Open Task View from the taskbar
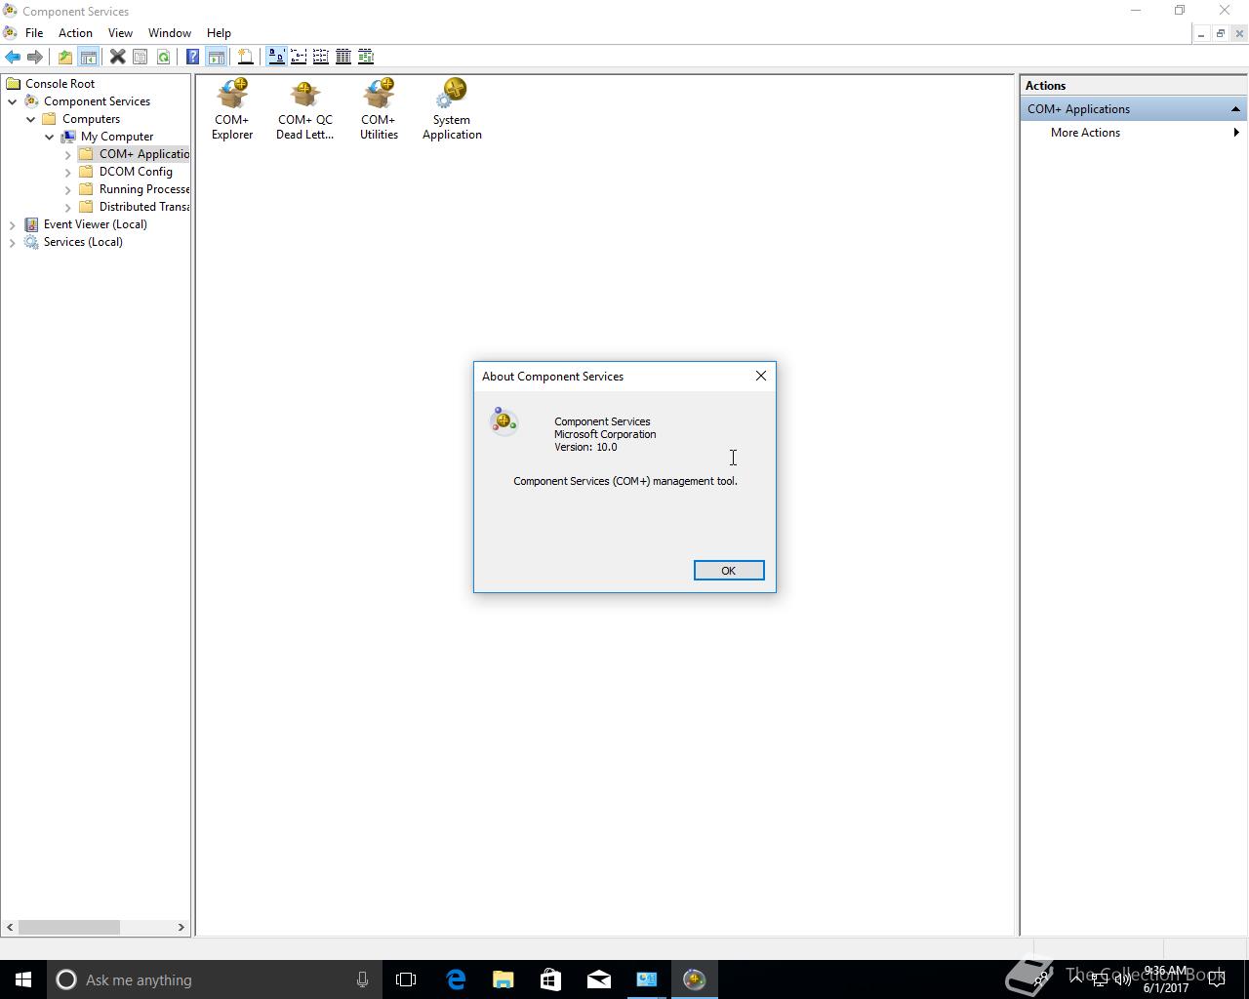This screenshot has width=1249, height=999. 406,979
